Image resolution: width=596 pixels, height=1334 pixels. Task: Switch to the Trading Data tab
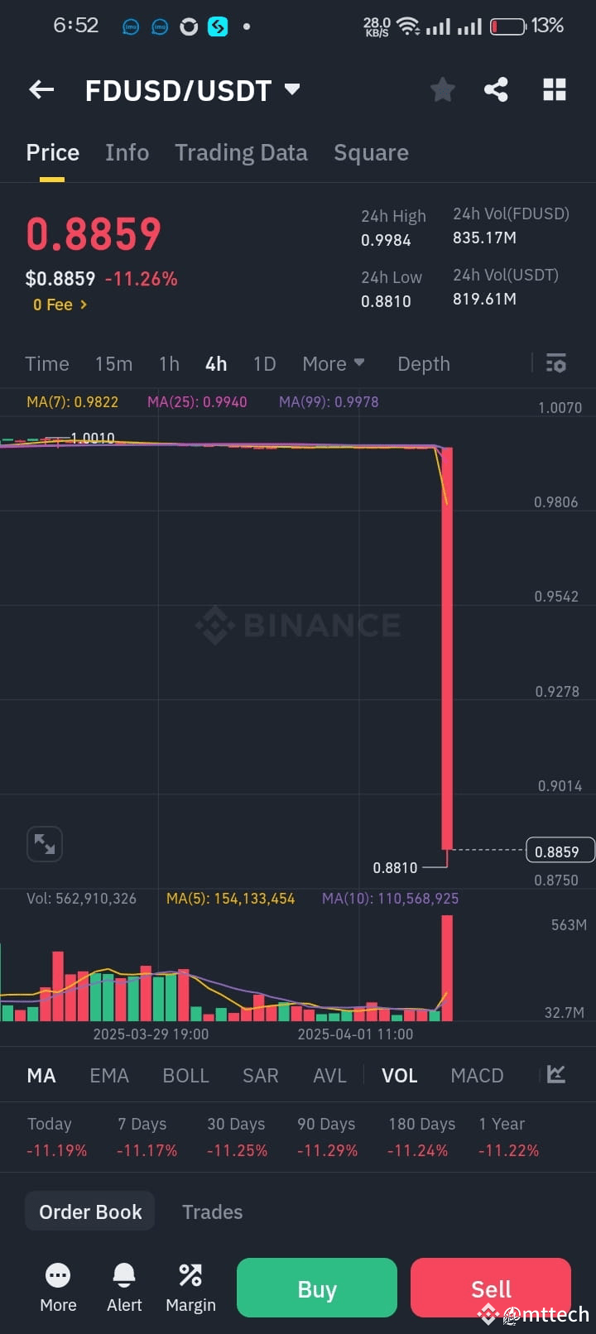click(x=241, y=152)
